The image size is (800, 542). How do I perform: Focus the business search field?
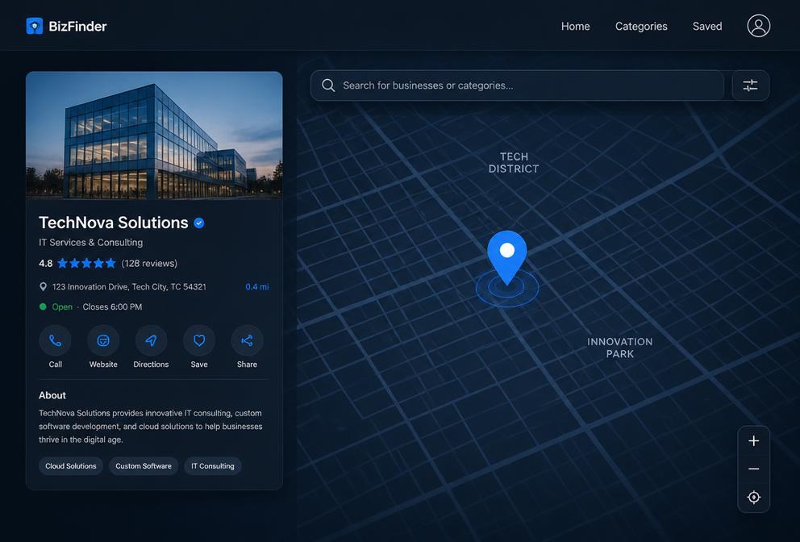[x=518, y=85]
